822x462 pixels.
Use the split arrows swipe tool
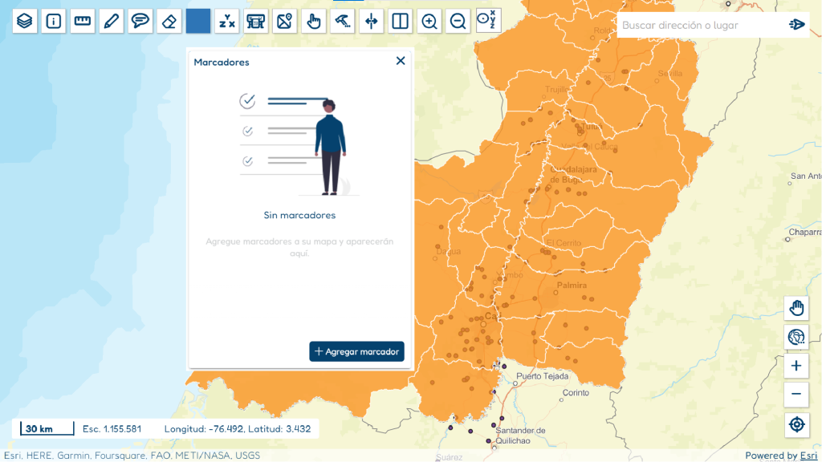371,22
